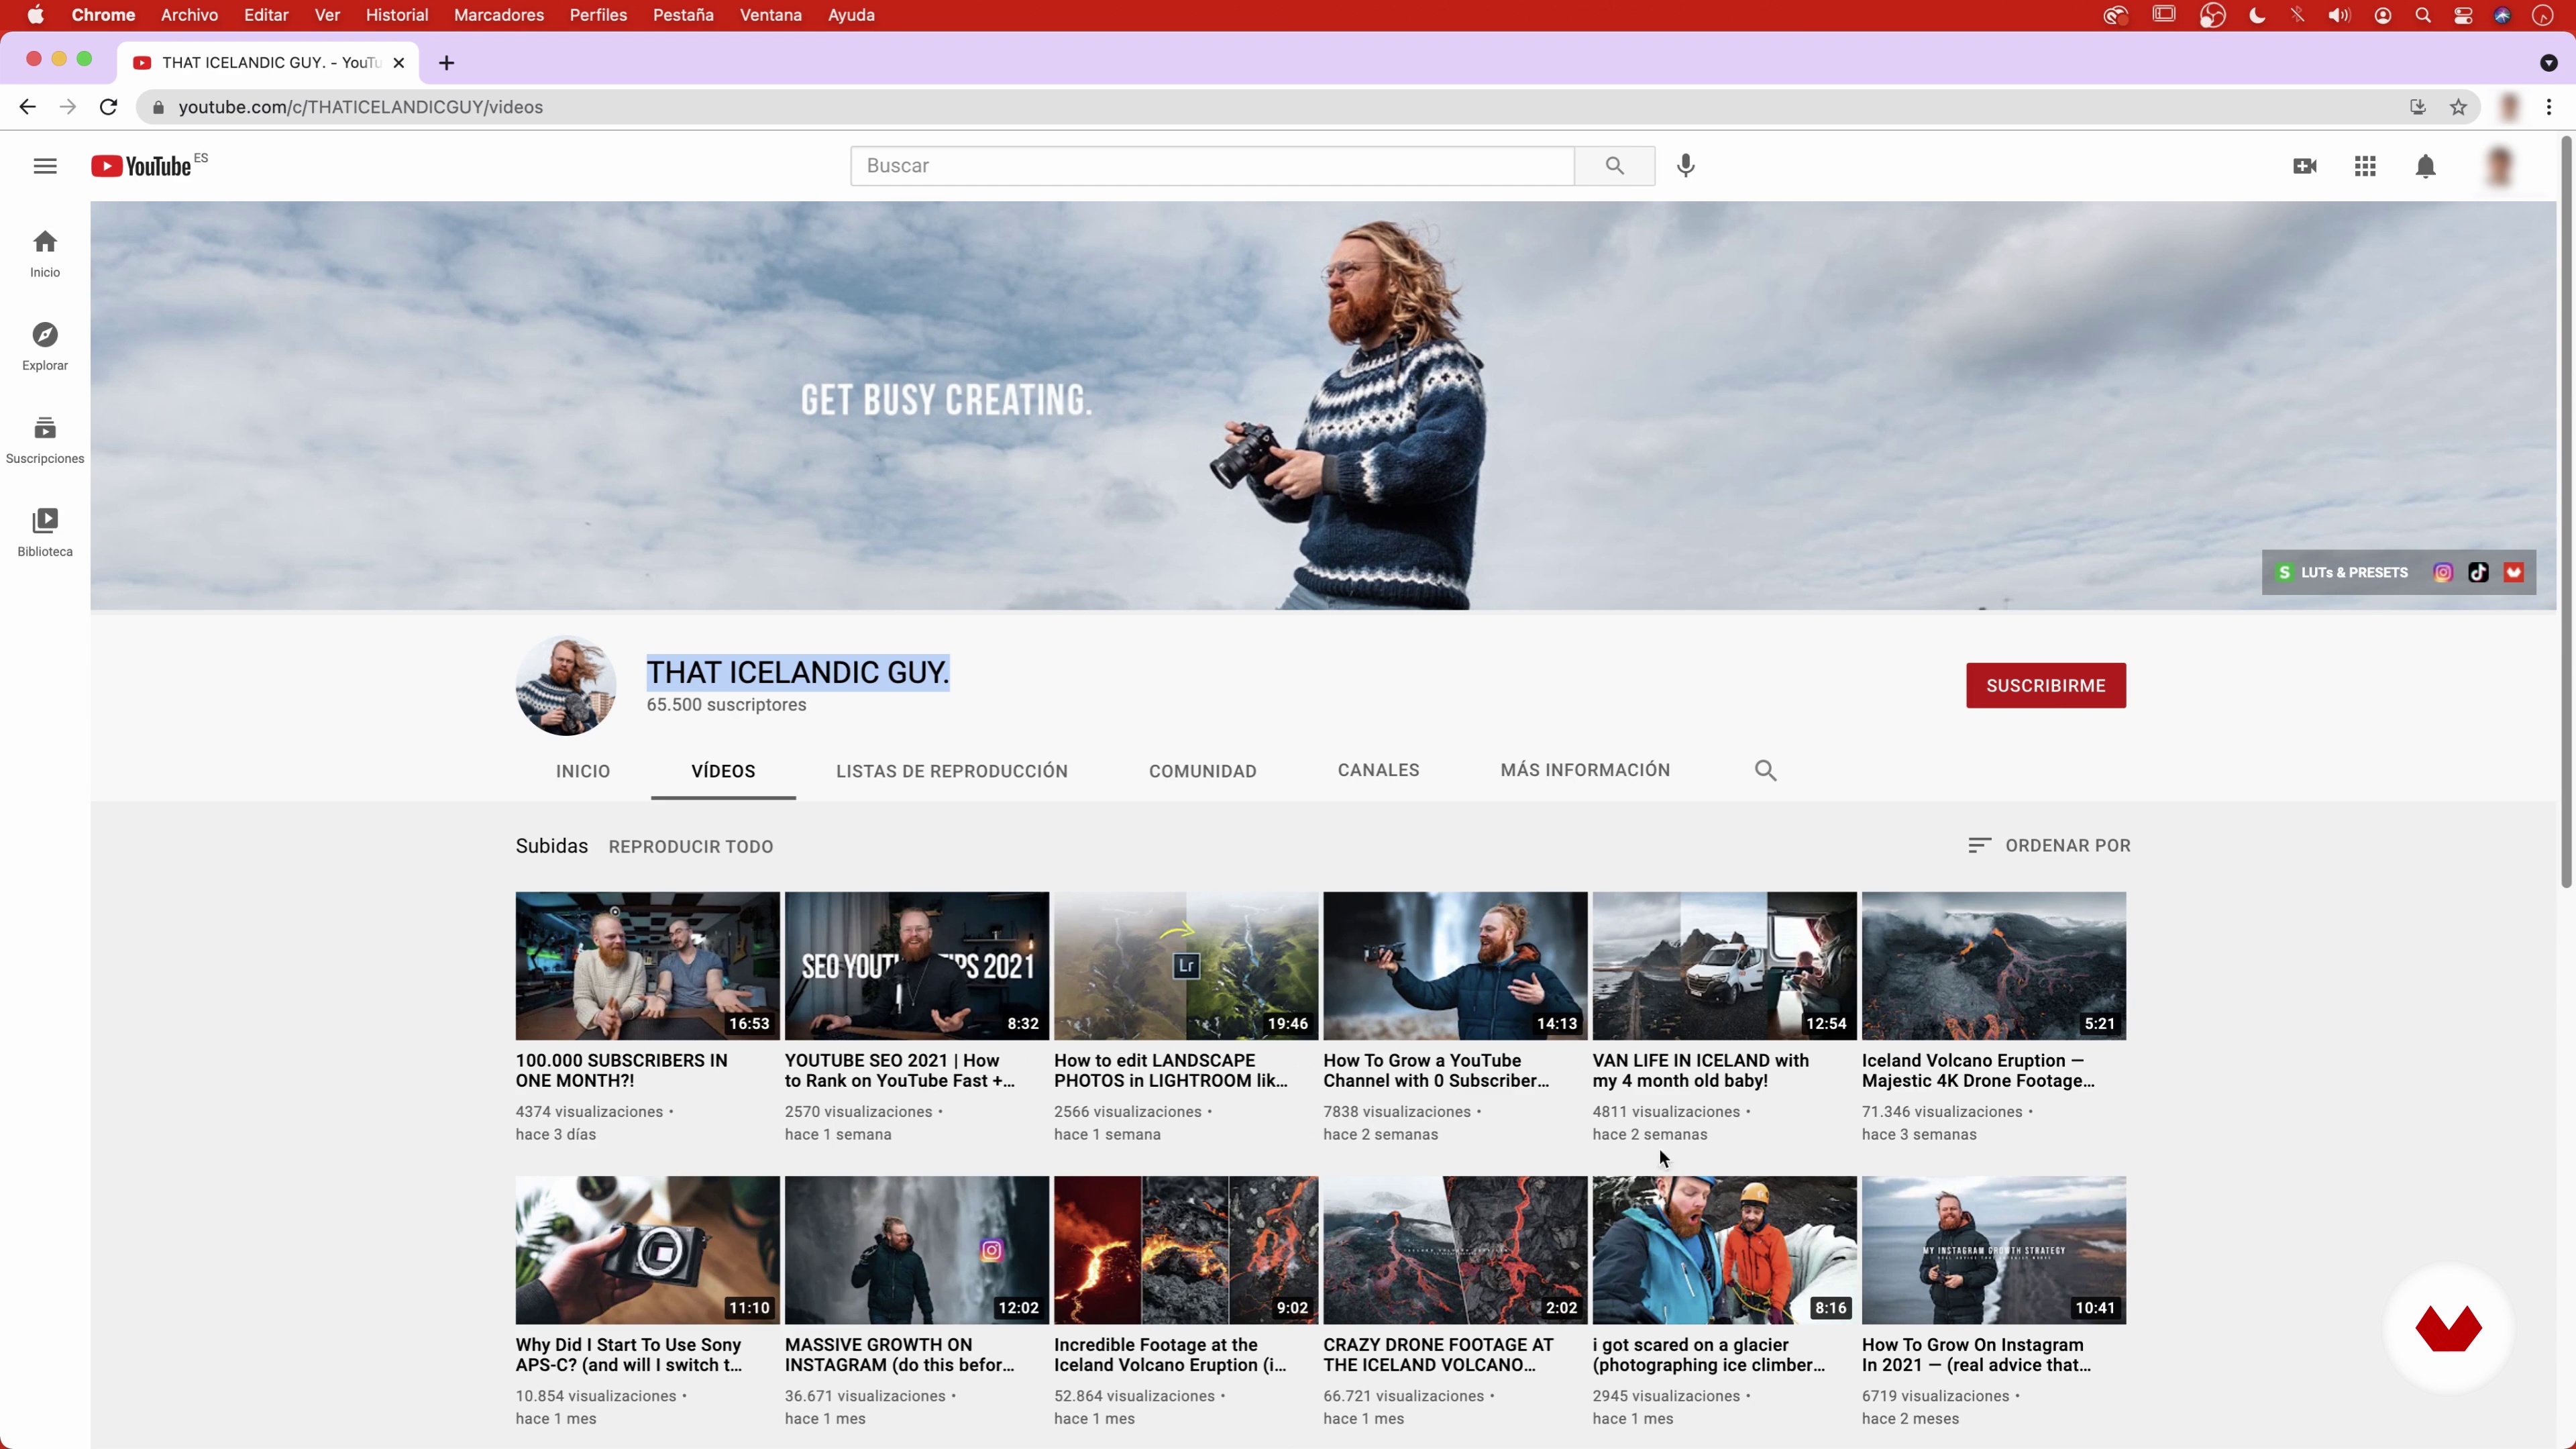The height and width of the screenshot is (1449, 2576).
Task: Search within the channel using the magnifier
Action: (x=1766, y=770)
